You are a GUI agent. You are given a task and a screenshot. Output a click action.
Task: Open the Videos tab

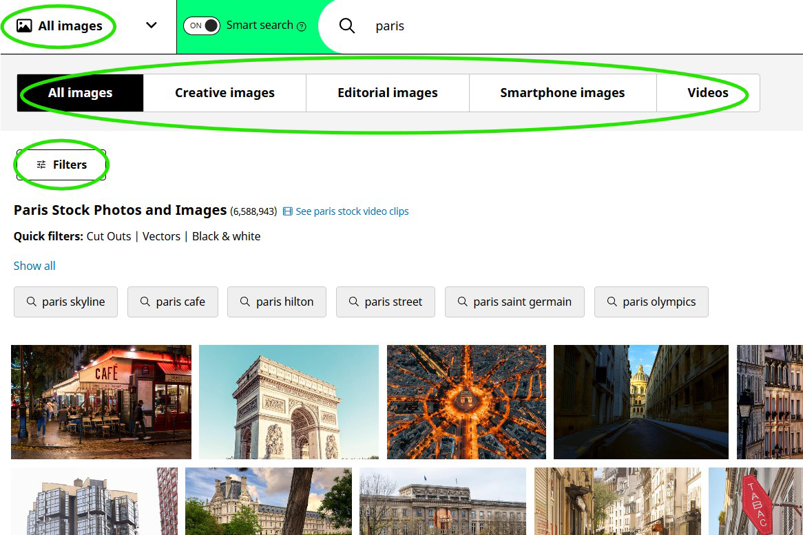(708, 93)
